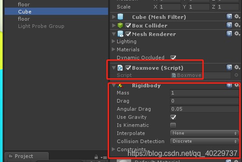Click the Mesh Renderer component icon

point(120,34)
